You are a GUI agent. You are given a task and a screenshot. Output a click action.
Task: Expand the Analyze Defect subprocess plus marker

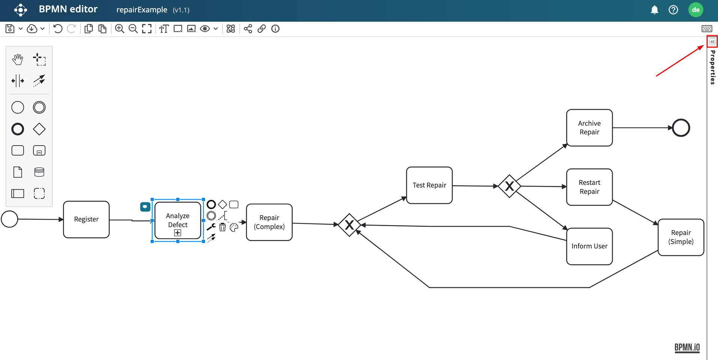[178, 233]
